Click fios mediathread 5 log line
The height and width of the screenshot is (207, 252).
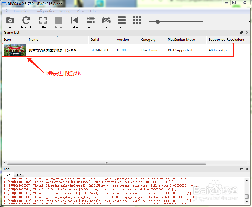tap(97, 193)
